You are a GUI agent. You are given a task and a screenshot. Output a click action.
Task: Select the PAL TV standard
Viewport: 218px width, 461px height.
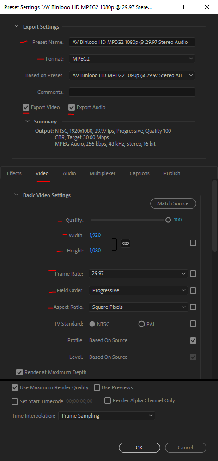142,324
